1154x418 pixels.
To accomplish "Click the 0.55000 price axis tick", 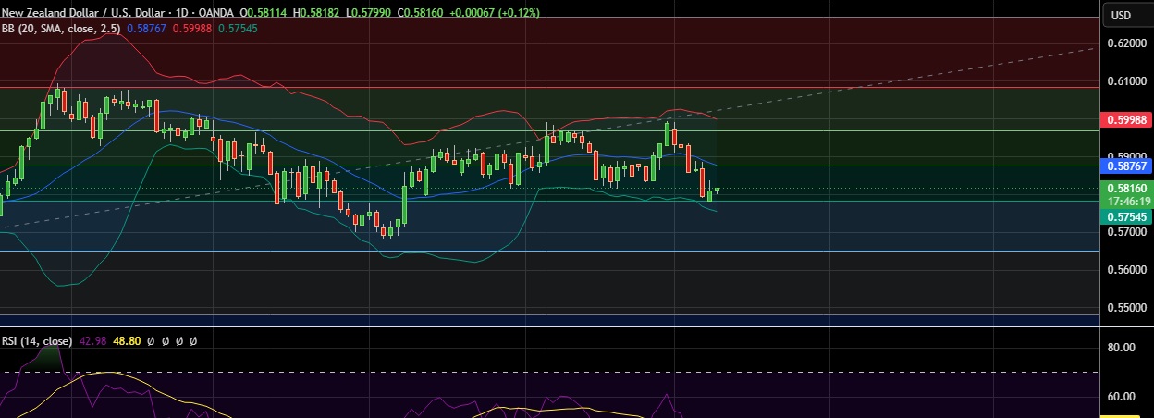I will 1126,307.
